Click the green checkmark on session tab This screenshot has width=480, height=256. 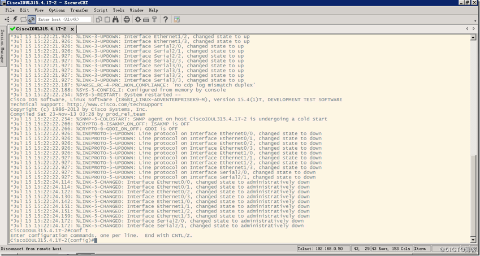12,29
